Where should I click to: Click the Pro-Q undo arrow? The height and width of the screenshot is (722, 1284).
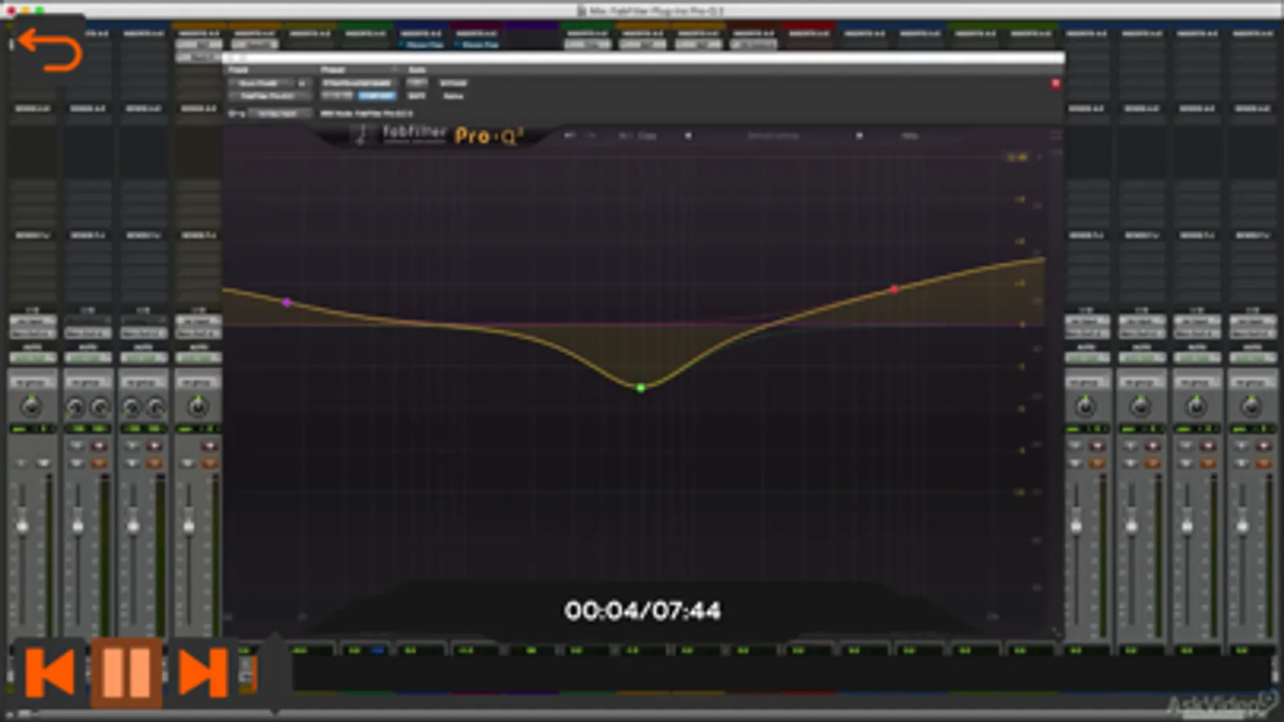click(x=569, y=136)
